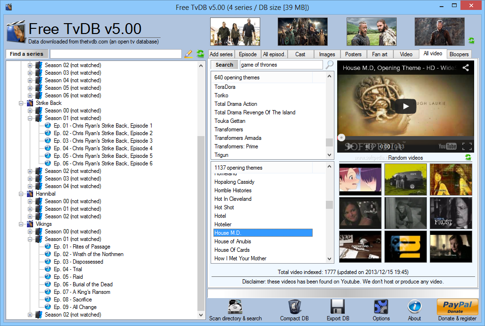Open the black van random video thumbnail
Image resolution: width=485 pixels, height=326 pixels.
[406, 180]
